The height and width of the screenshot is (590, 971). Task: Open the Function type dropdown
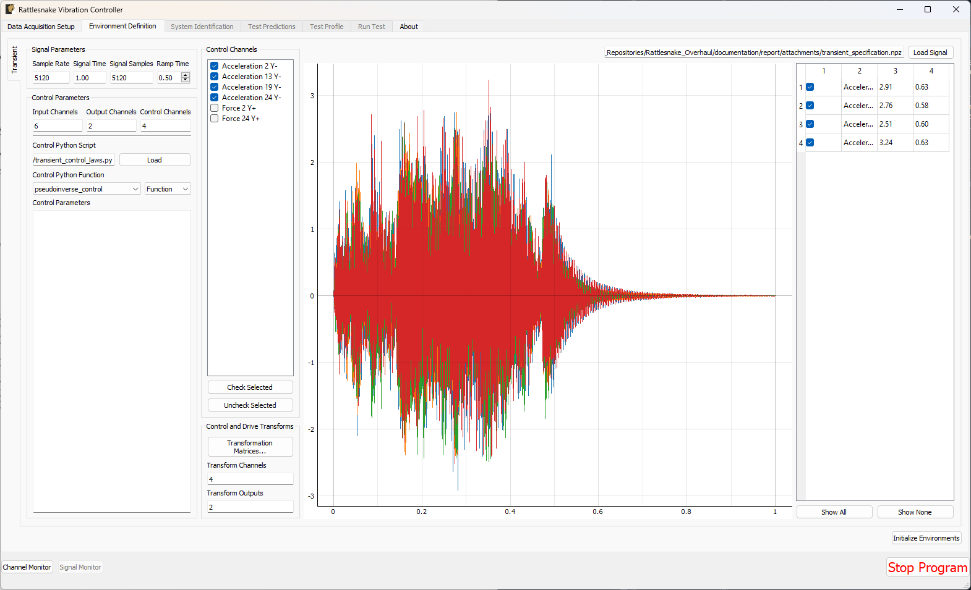coord(168,189)
